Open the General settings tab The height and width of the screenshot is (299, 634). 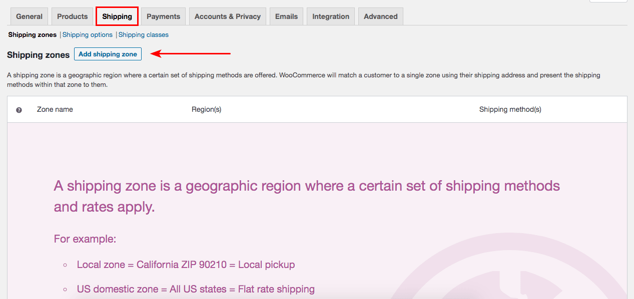click(x=30, y=16)
